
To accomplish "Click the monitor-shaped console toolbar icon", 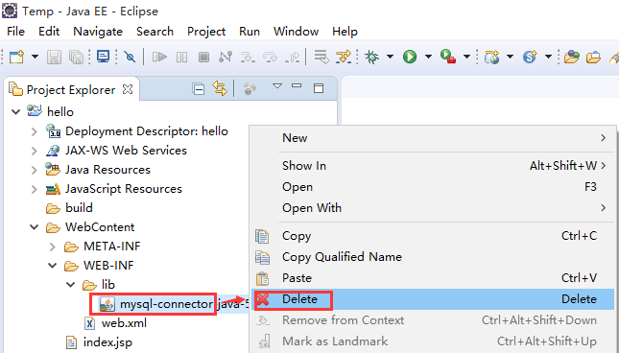I will 103,57.
